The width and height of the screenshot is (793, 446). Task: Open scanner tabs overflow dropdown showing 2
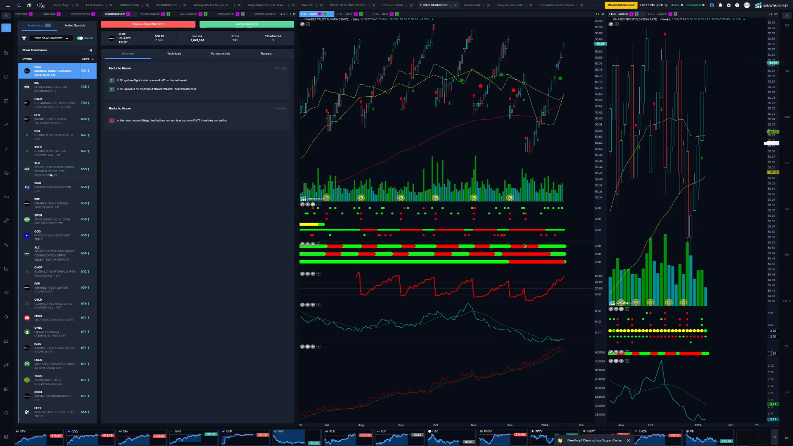[283, 14]
